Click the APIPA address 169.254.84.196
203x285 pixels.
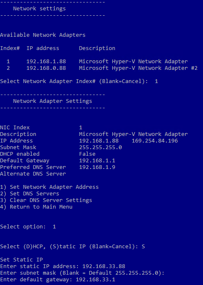pos(155,141)
